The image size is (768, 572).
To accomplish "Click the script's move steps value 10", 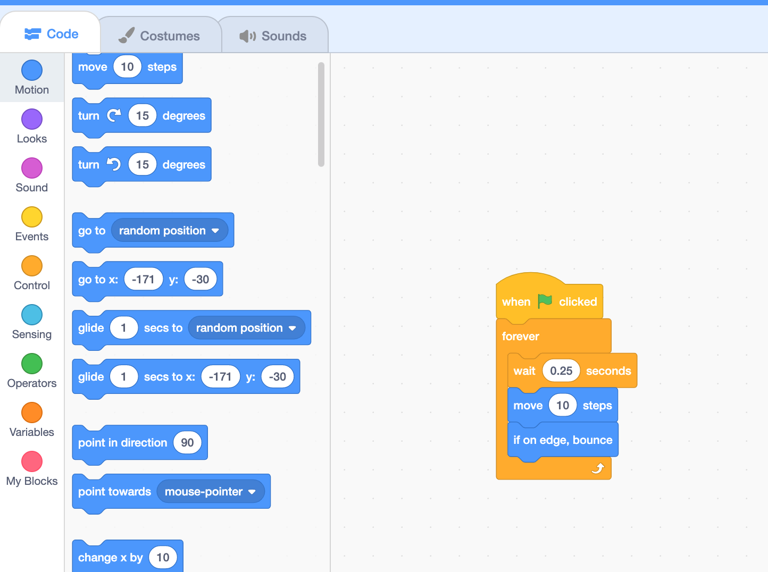I will (x=563, y=405).
